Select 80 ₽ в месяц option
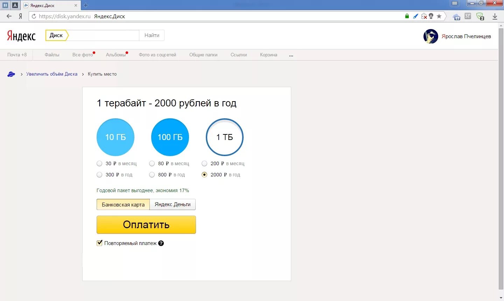This screenshot has height=301, width=504. 152,163
